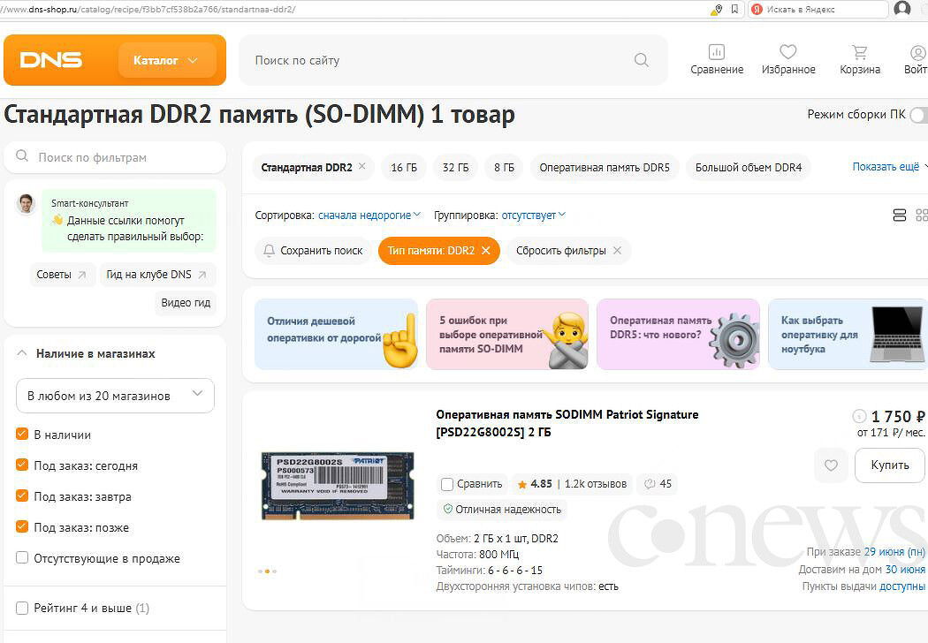The height and width of the screenshot is (643, 928).
Task: Click the Patriot memory module product image
Action: pyautogui.click(x=338, y=486)
